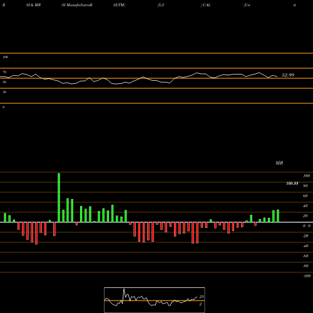Open the mini overview chart thumbnail at bottom

tap(155, 300)
